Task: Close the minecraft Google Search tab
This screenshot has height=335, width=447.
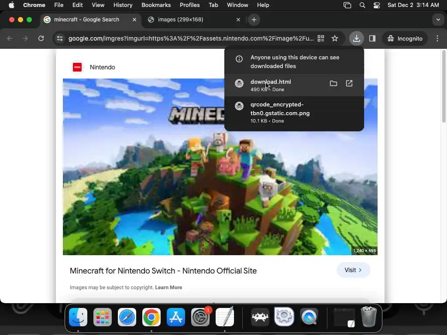Action: [134, 20]
